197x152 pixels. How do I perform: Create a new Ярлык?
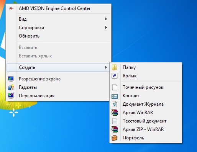pos(146,76)
